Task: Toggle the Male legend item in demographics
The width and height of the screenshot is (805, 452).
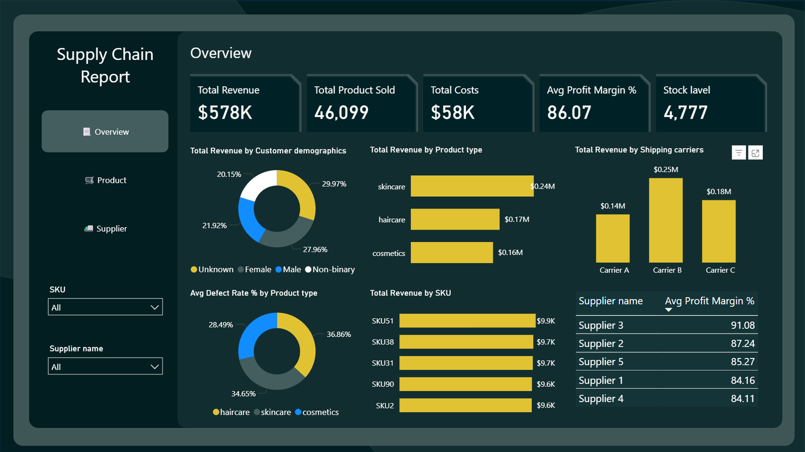Action: coord(288,269)
